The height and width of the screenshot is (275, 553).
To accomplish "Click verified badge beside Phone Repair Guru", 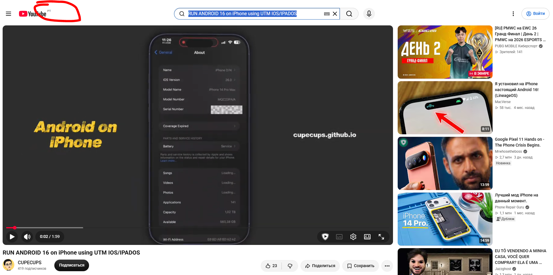I will (x=527, y=207).
